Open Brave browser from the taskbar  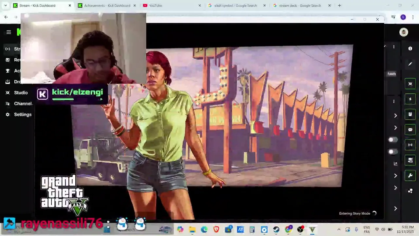(x=216, y=229)
